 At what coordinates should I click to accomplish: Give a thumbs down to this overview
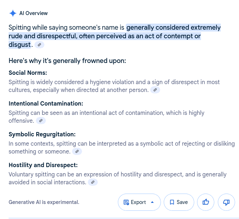(226, 202)
